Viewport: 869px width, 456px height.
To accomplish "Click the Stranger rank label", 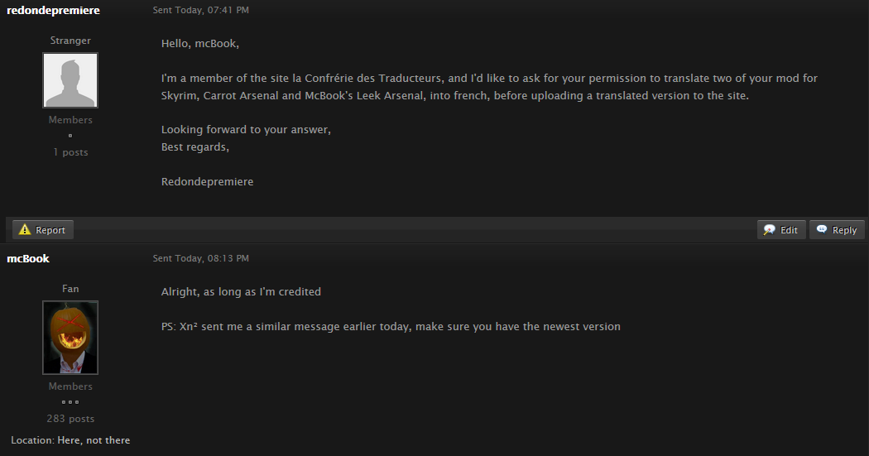I will (x=70, y=41).
